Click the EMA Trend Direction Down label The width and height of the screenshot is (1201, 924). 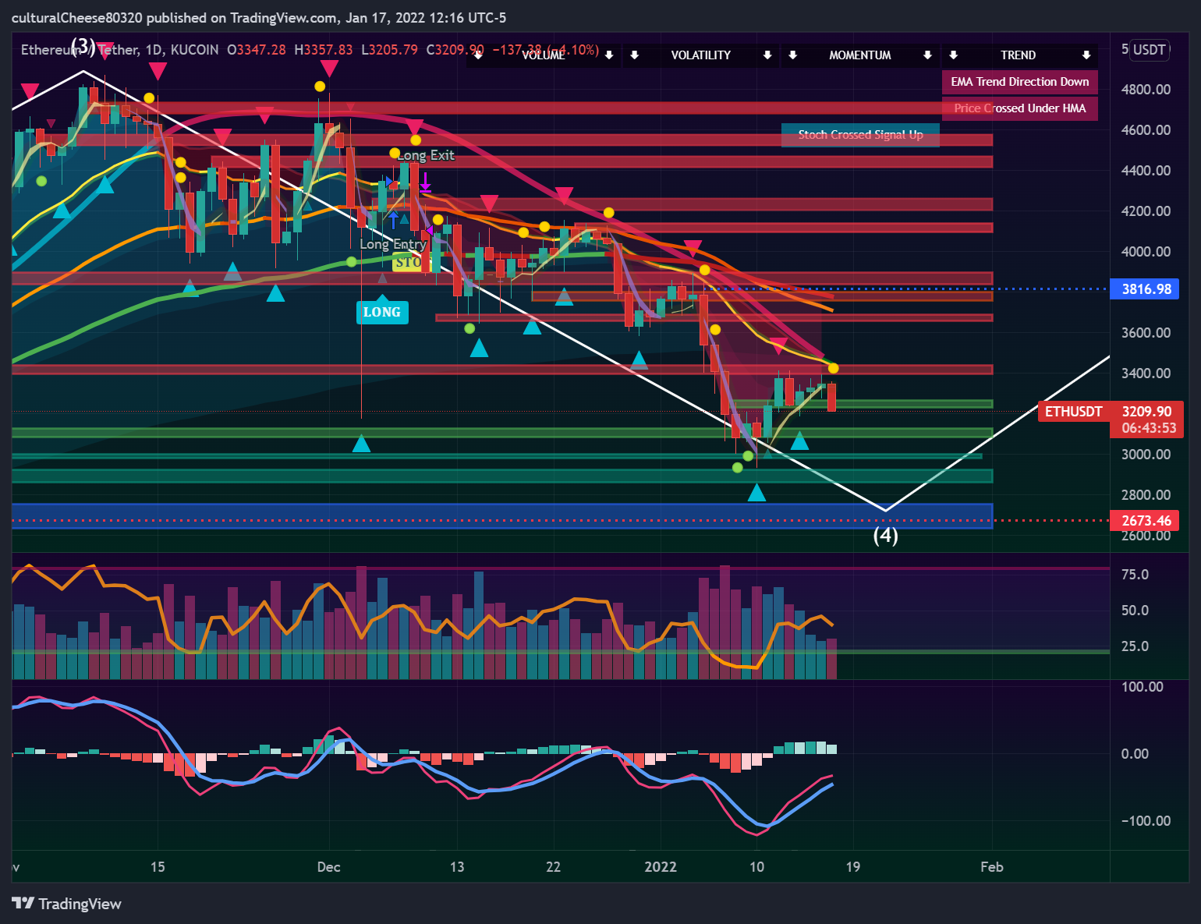click(1020, 82)
